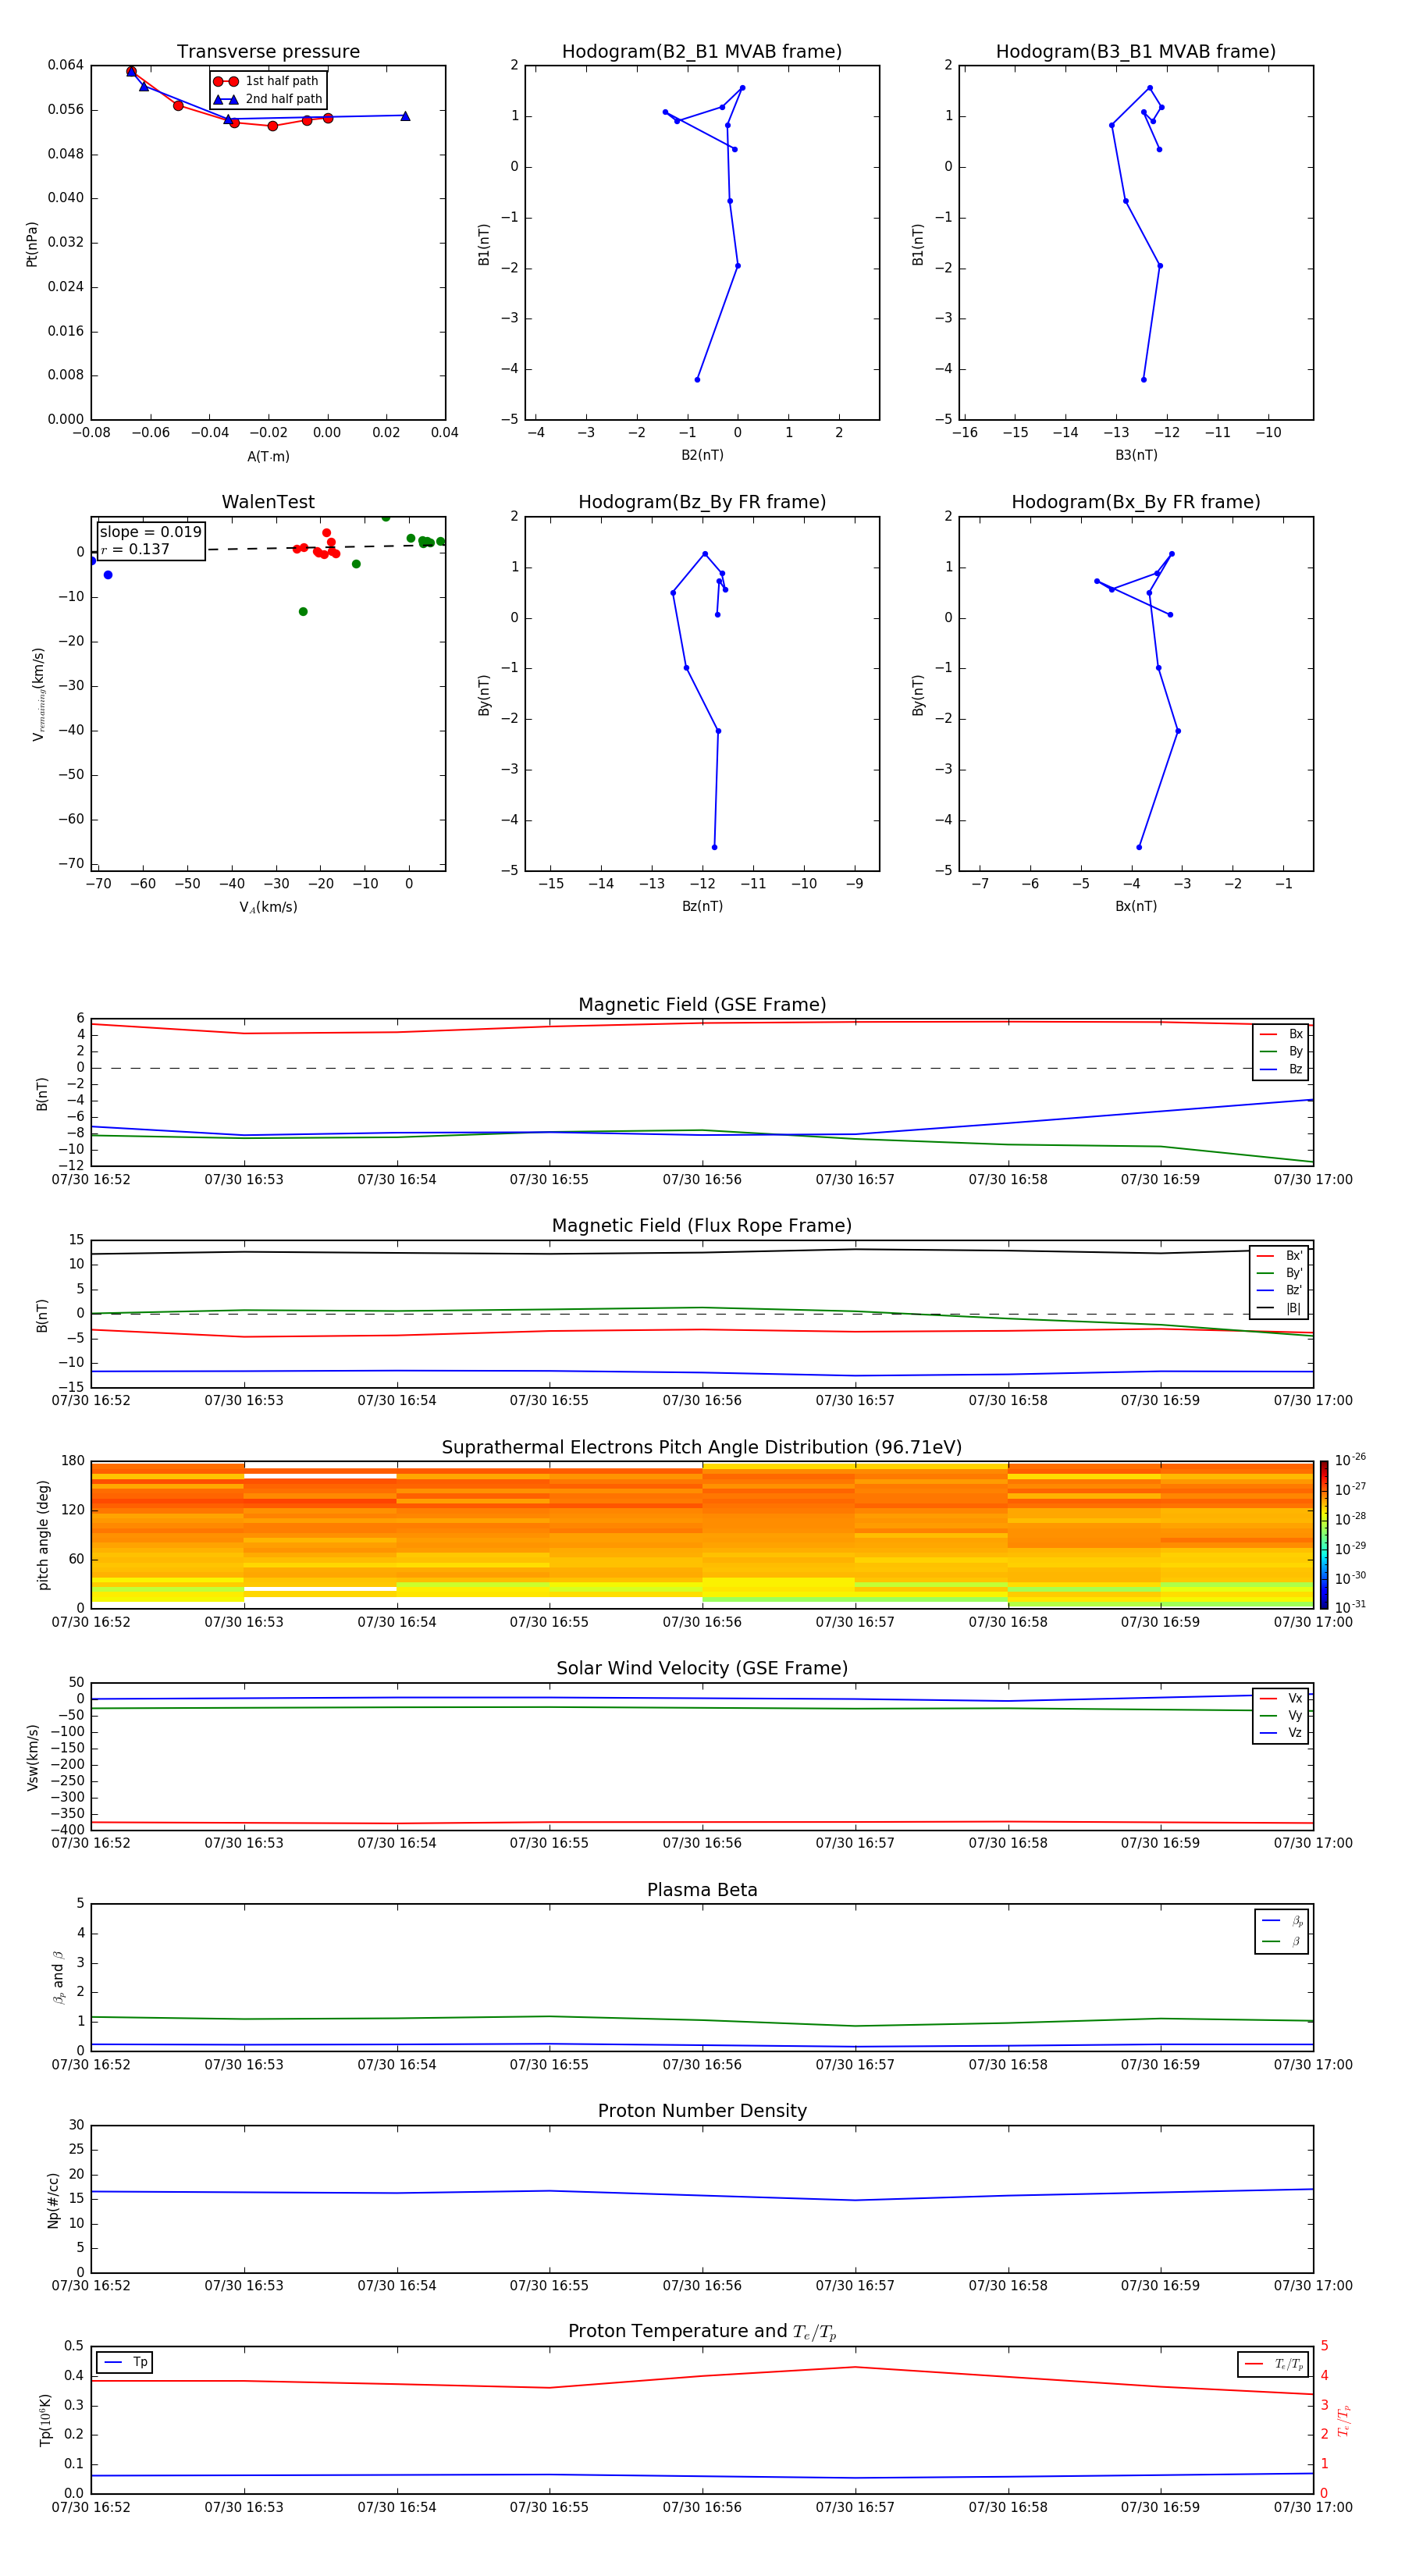
Task: Click the βp entry in Plasma Beta legend
Action: [x=1282, y=1921]
